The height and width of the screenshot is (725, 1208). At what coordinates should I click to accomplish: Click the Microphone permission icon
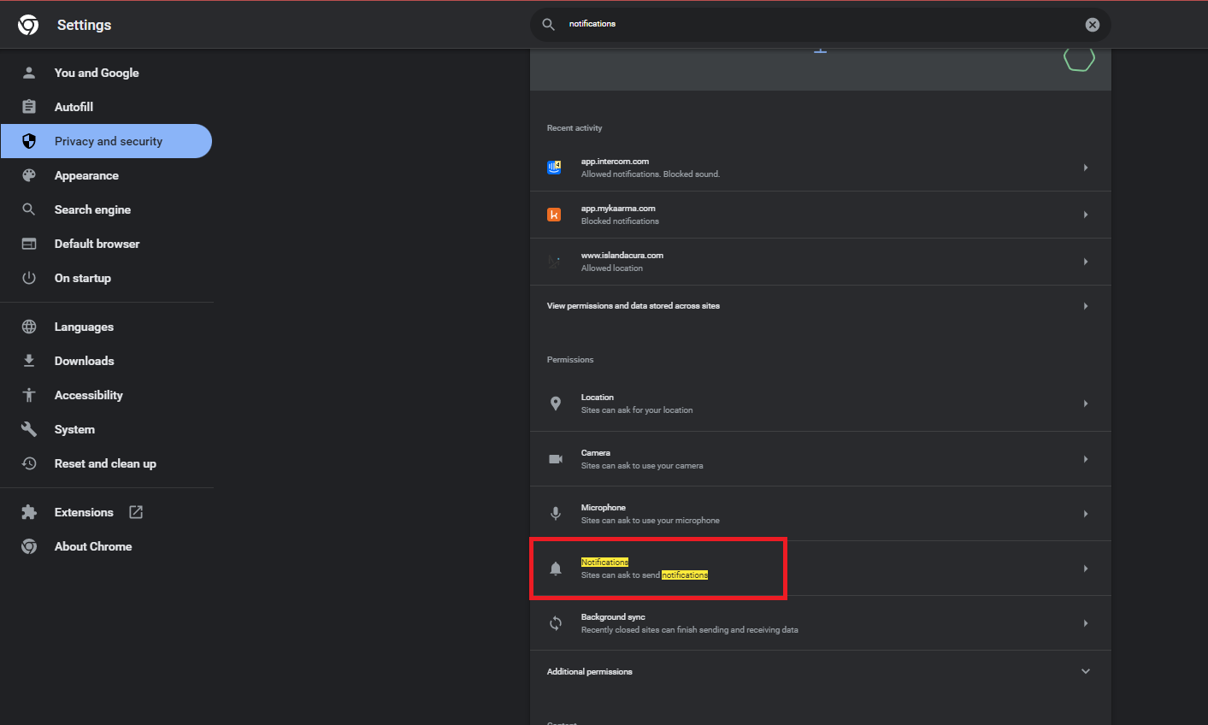point(556,514)
